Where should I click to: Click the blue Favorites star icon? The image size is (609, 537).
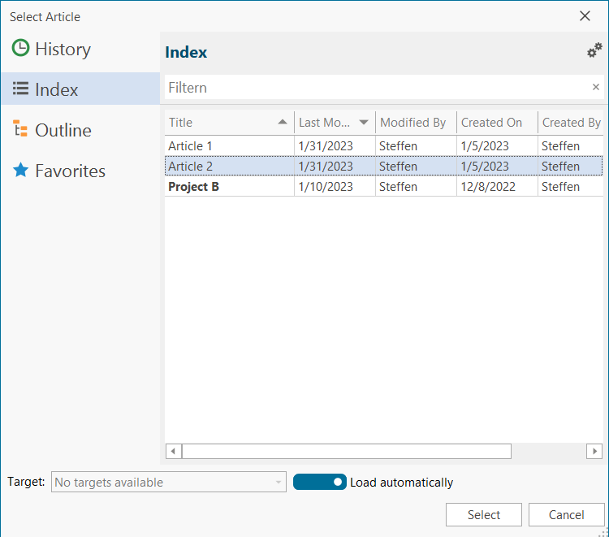pyautogui.click(x=21, y=171)
